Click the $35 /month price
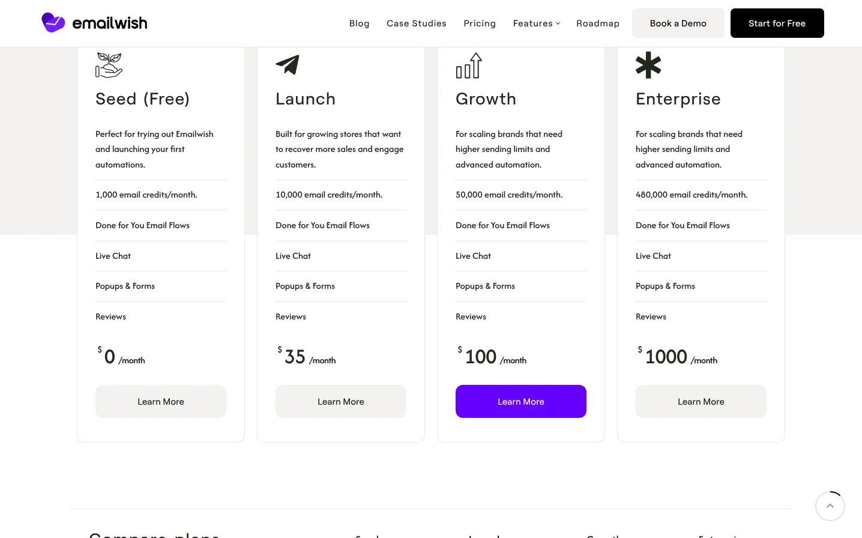 coord(307,357)
